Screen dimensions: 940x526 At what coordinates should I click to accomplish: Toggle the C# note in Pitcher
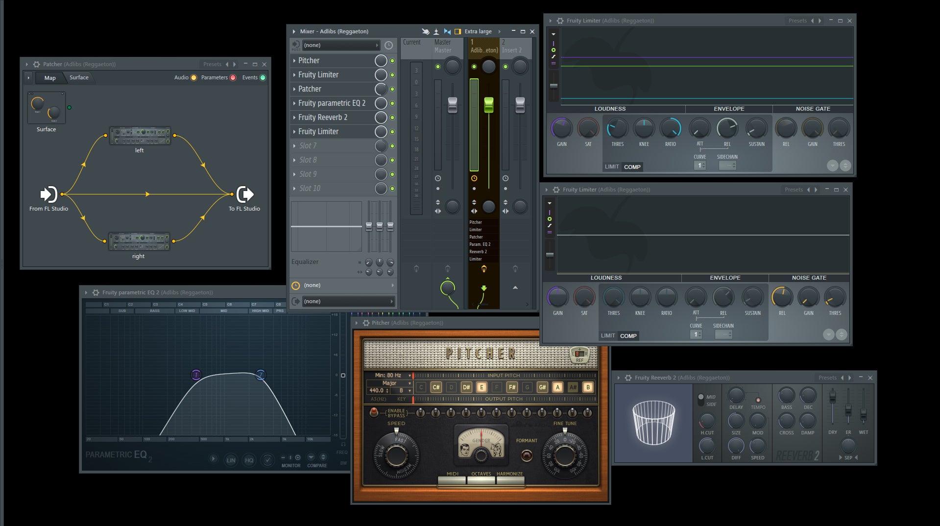click(x=435, y=387)
